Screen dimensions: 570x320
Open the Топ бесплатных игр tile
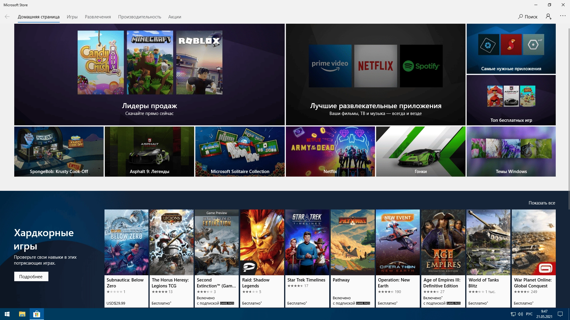click(x=511, y=100)
